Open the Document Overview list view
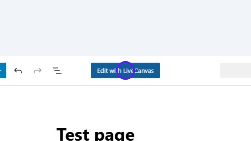 (x=57, y=71)
